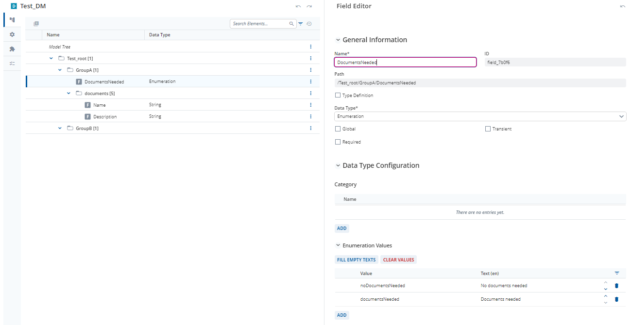Collapse the GroupA tree node
Screen dimensions: 631x325
click(x=60, y=70)
